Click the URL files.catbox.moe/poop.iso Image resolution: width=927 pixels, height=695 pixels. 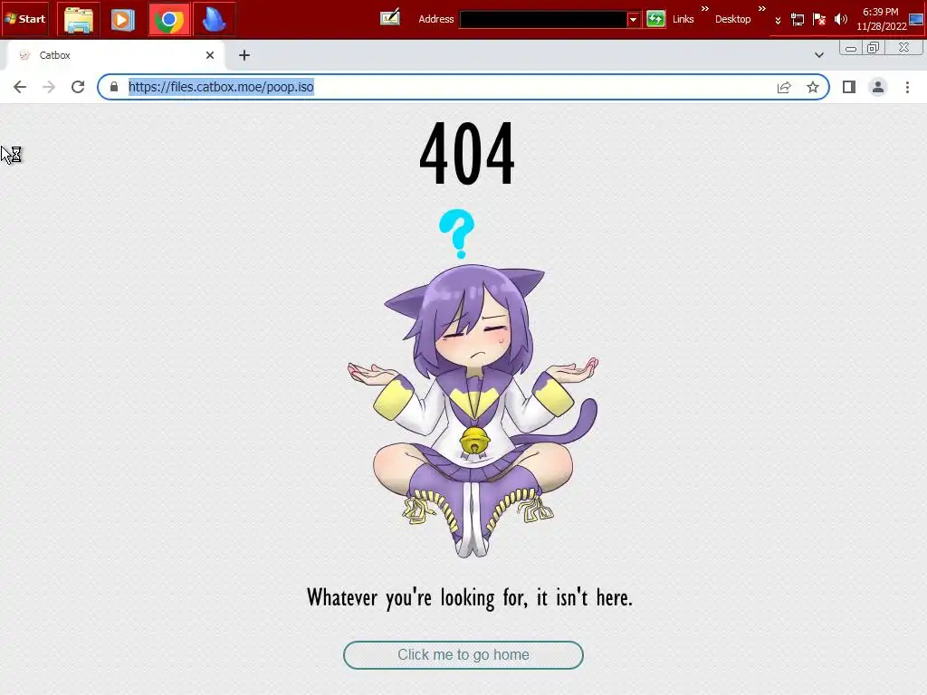tap(221, 87)
